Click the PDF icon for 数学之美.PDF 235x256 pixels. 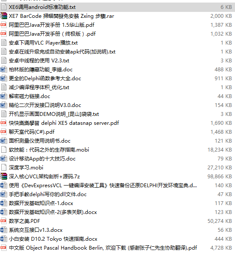(3, 221)
